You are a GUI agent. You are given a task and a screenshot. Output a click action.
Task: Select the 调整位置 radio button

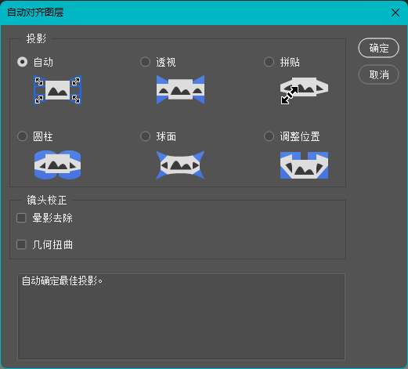(x=269, y=136)
